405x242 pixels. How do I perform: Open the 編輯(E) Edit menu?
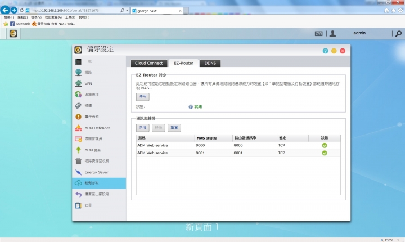click(22, 17)
